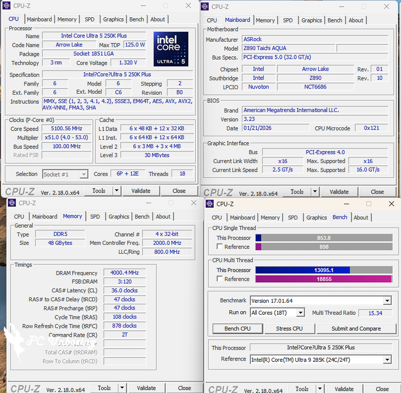The image size is (401, 393).
Task: Open the Socket #1 selection dropdown
Action: click(83, 174)
